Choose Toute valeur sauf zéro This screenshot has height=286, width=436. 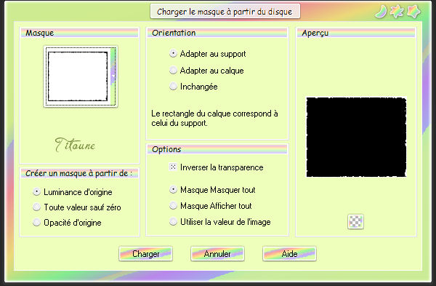coord(37,207)
